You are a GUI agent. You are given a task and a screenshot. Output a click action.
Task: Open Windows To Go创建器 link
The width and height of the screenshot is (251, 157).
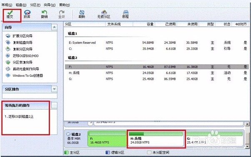pos(28,76)
